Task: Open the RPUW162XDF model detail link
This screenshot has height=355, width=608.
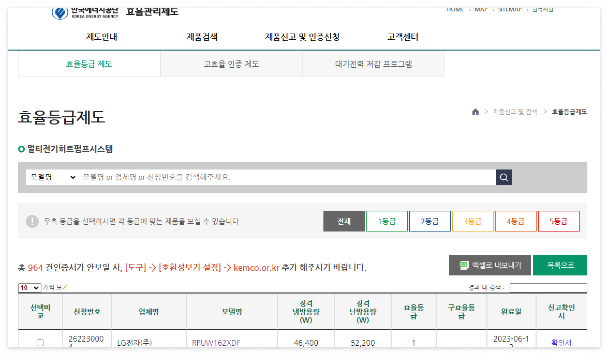Action: 217,342
